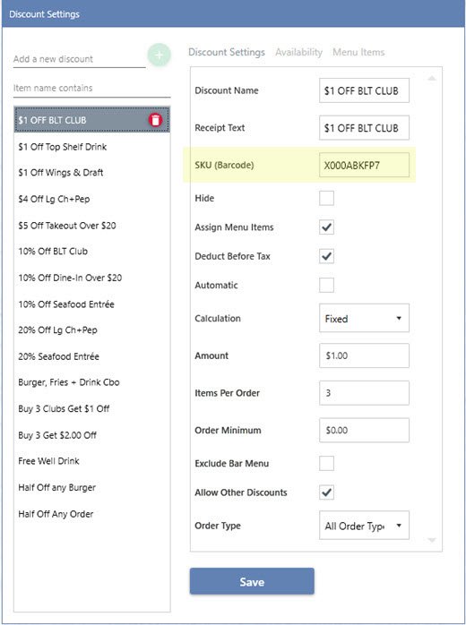Expand the Order Type dropdown
The image size is (466, 625).
364,526
